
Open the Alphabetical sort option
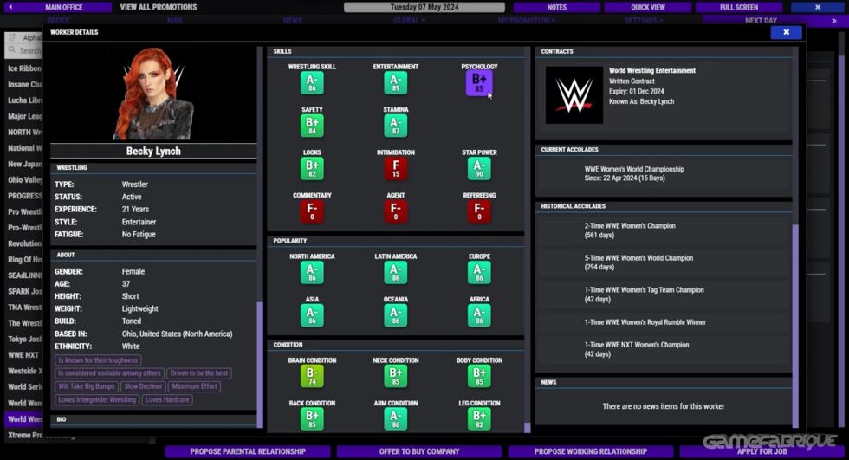click(24, 37)
